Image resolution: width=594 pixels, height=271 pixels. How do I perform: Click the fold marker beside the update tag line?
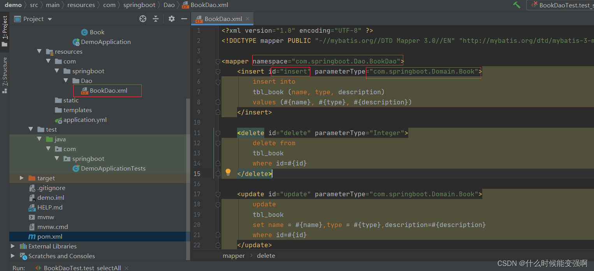[x=218, y=194]
